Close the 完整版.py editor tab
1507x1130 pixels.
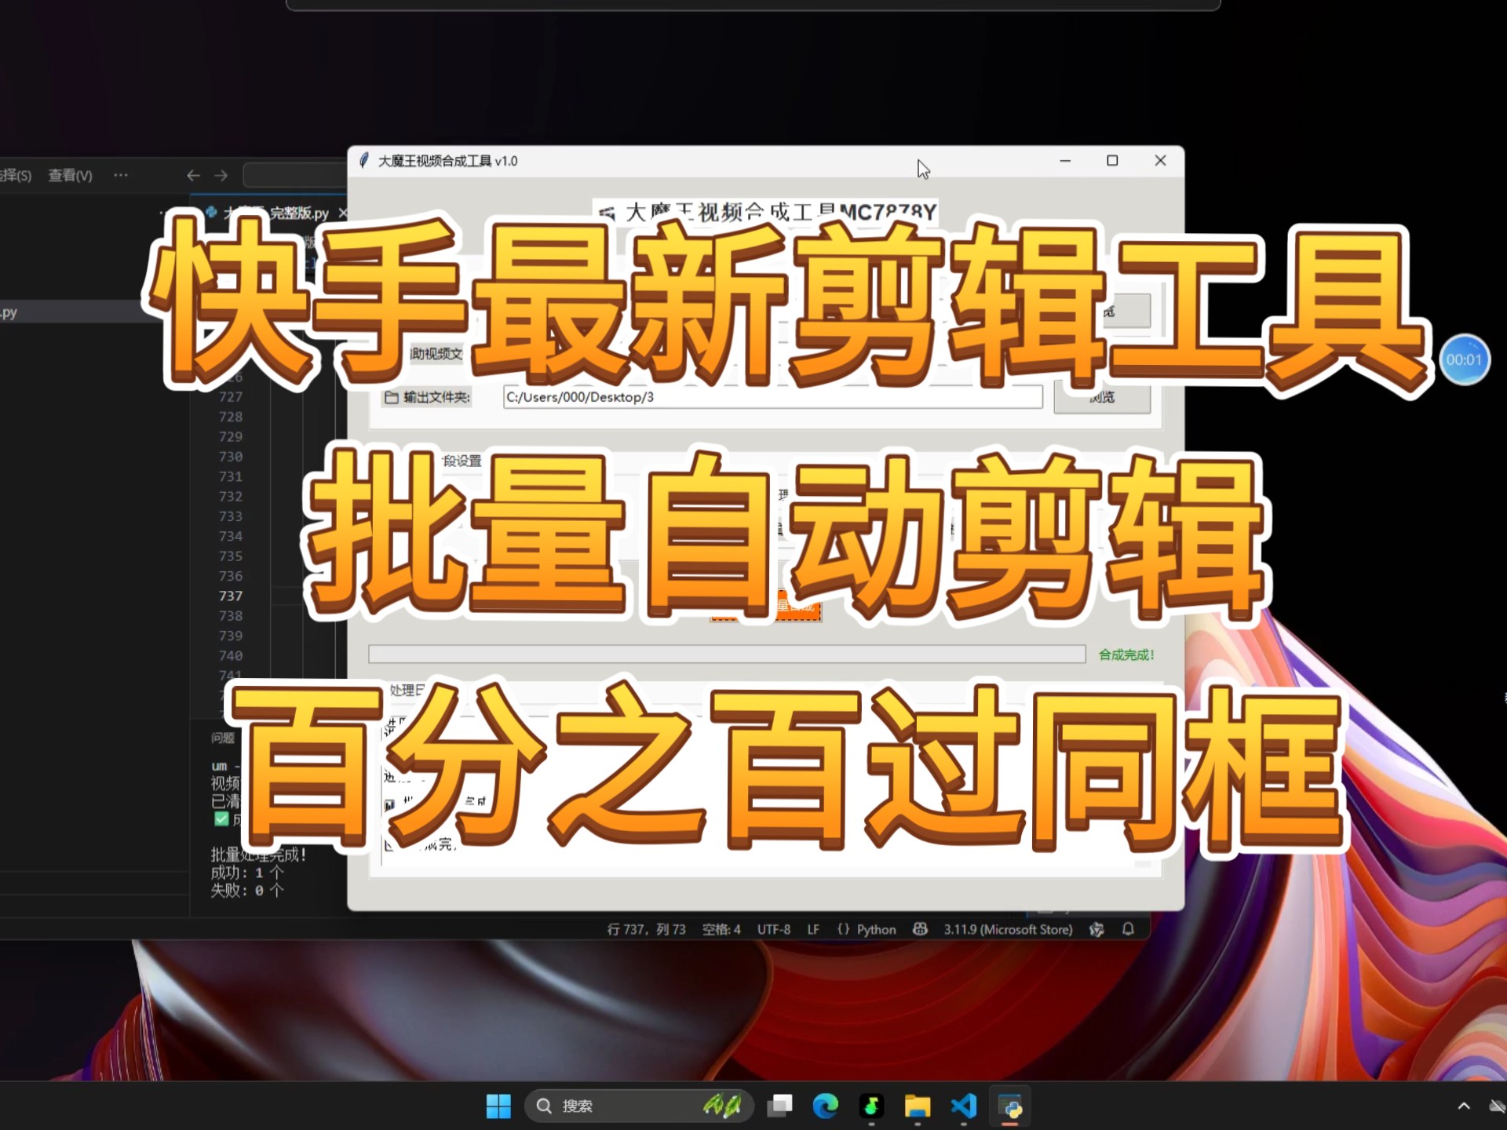tap(342, 213)
